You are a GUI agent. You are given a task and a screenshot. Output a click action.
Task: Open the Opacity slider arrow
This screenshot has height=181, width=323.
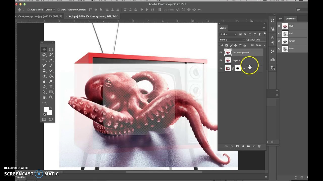pyautogui.click(x=264, y=40)
